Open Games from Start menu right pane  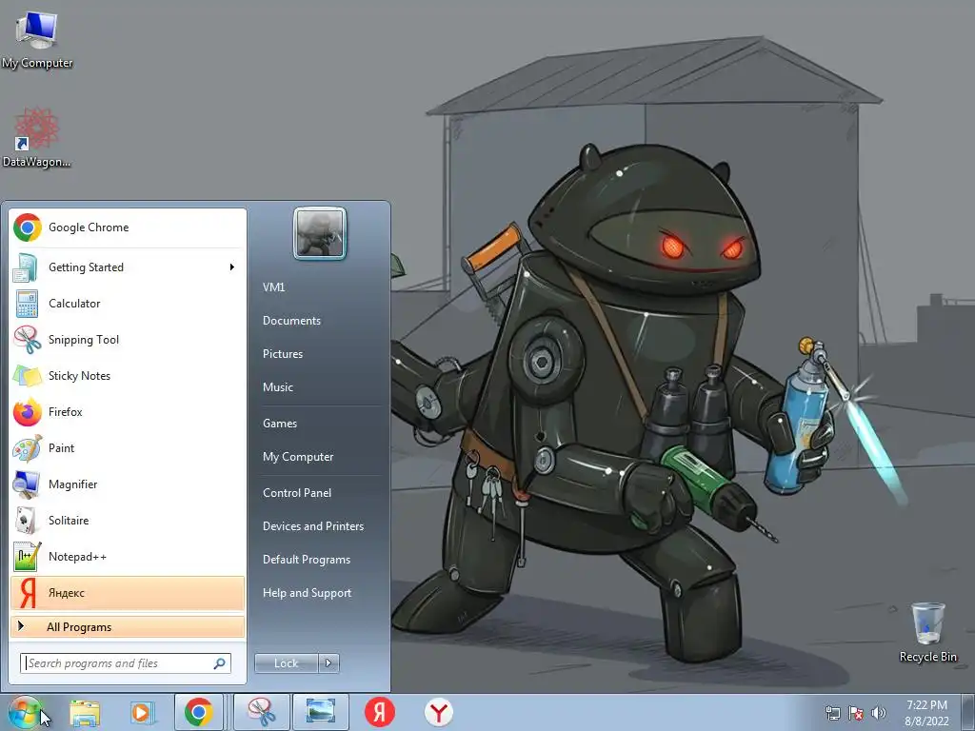[x=280, y=424]
